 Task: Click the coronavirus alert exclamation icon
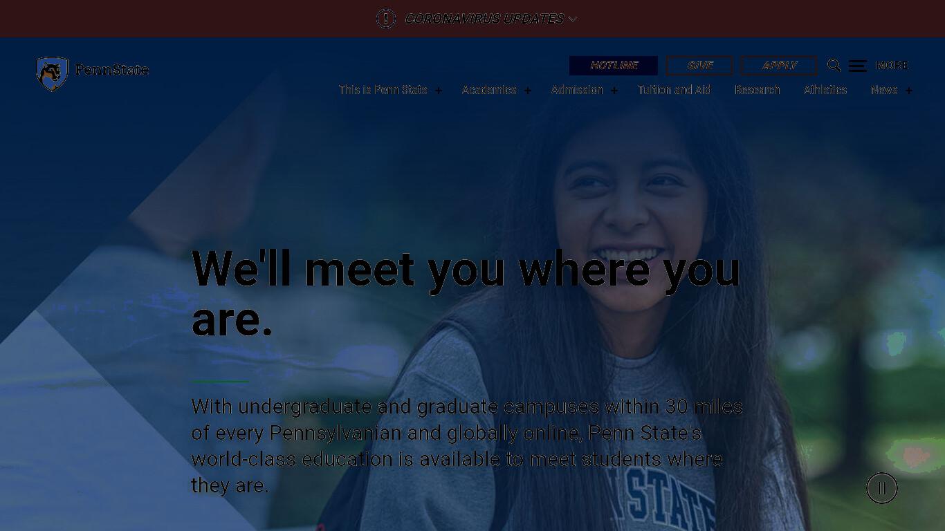coord(386,19)
